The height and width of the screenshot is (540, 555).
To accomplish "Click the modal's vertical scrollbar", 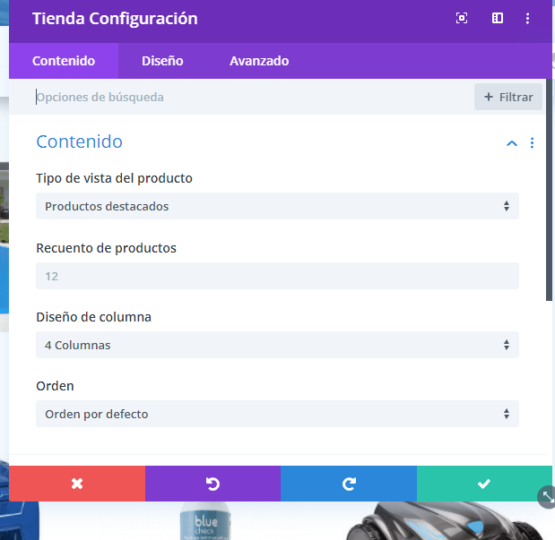I will 549,190.
